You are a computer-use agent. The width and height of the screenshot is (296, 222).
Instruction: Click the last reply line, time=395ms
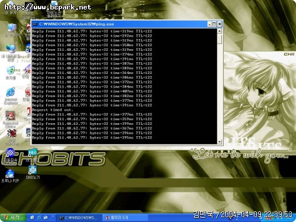(x=92, y=137)
